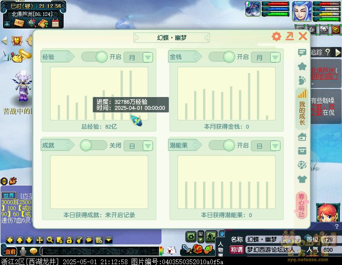This screenshot has width=342, height=265.
Task: Select the 我的成长 sidebar tab
Action: click(302, 108)
